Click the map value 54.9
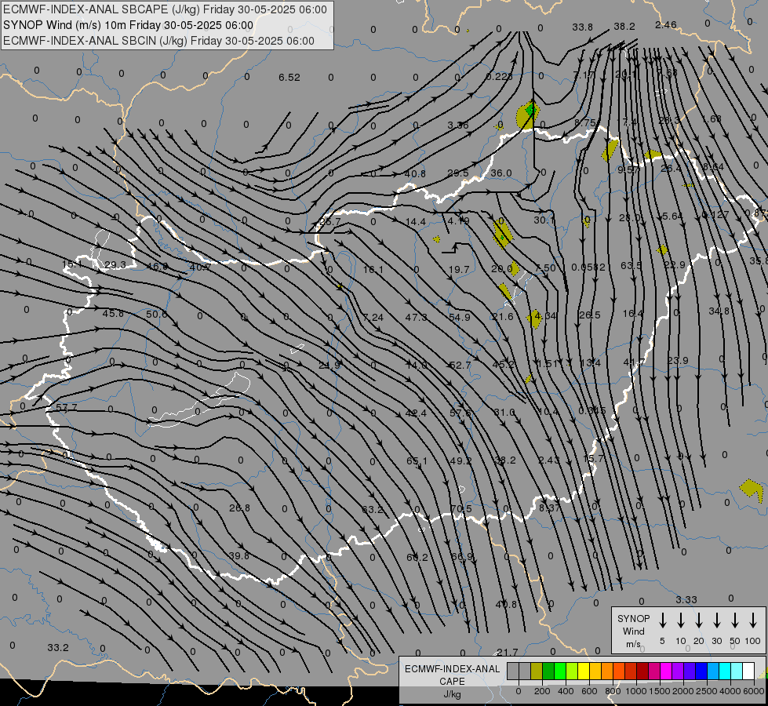Image resolution: width=768 pixels, height=706 pixels. coord(460,317)
